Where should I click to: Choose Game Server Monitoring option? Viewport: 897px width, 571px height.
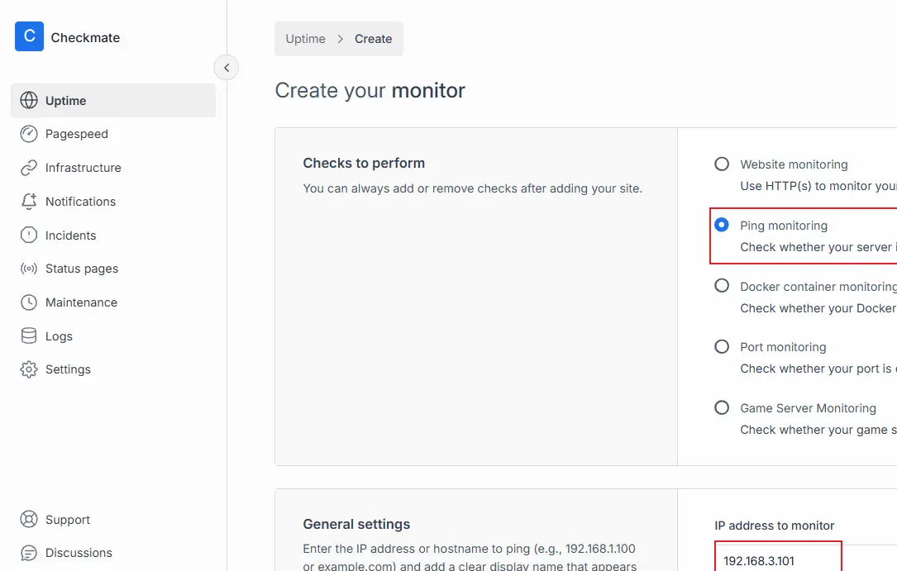click(722, 408)
